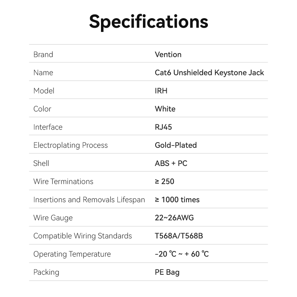Select the Wire Terminations label
The width and height of the screenshot is (297, 297).
63,182
